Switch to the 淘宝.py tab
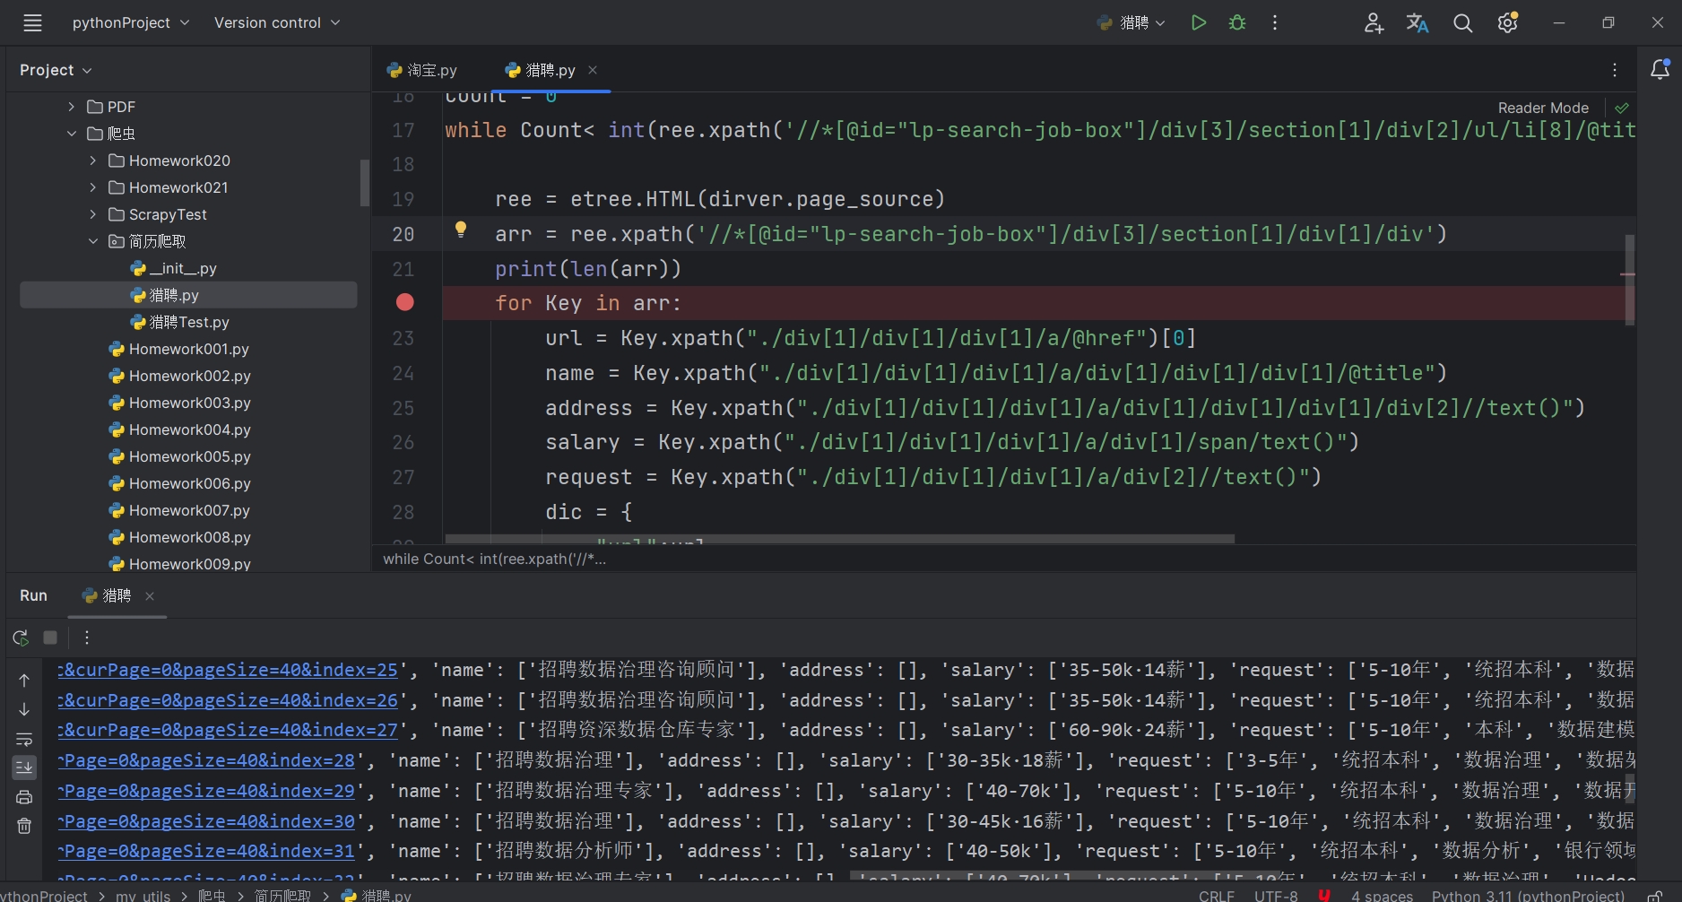The image size is (1682, 902). pos(422,70)
